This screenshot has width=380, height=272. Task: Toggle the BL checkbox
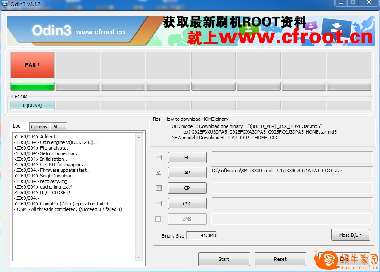pos(159,158)
